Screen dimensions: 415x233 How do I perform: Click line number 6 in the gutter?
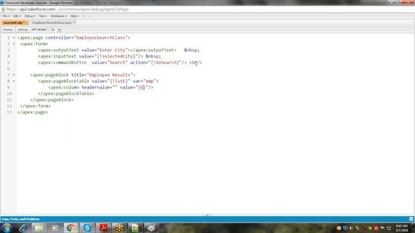click(8, 69)
